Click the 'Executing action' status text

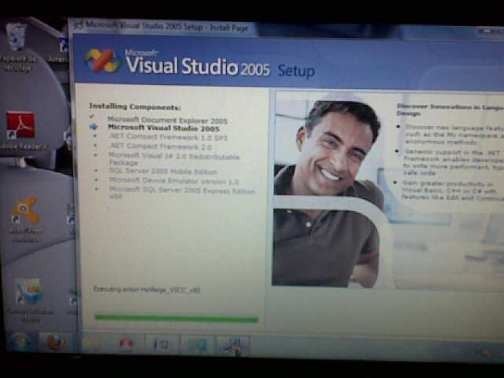coord(146,290)
